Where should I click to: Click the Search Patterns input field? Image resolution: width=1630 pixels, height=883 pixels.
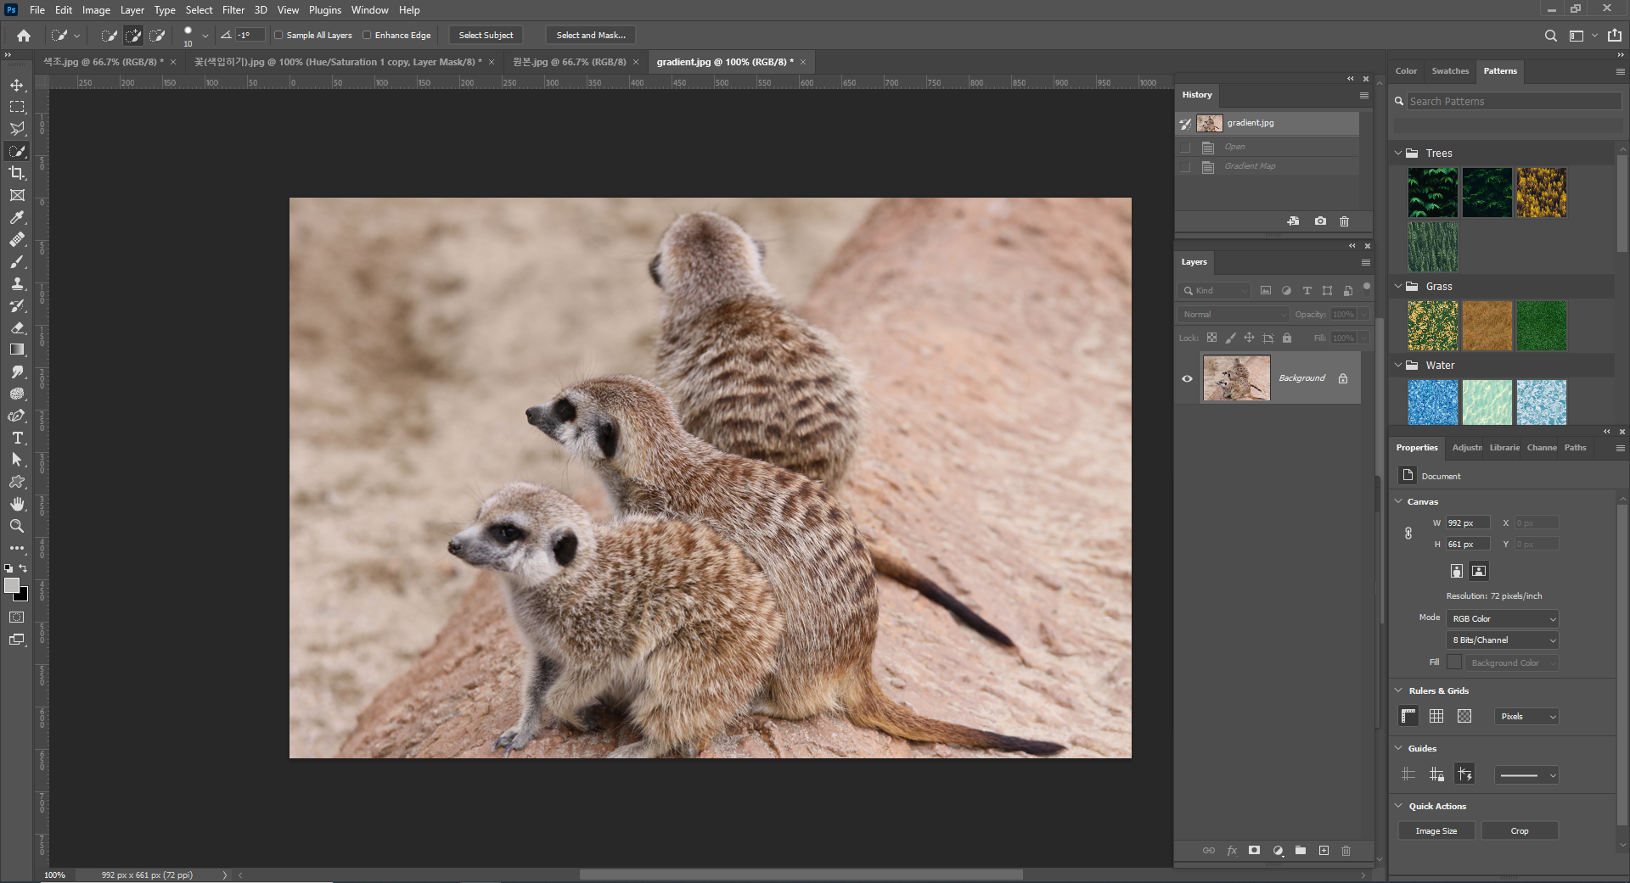tap(1513, 102)
